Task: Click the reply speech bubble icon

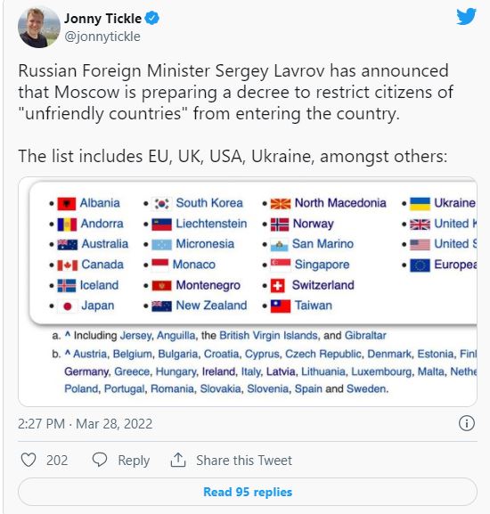Action: 100,460
